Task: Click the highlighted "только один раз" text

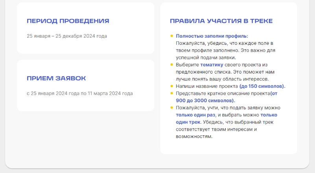Action: click(x=195, y=115)
